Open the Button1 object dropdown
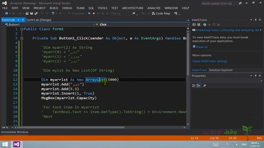Screen dimensions: 264x148 click(94, 25)
